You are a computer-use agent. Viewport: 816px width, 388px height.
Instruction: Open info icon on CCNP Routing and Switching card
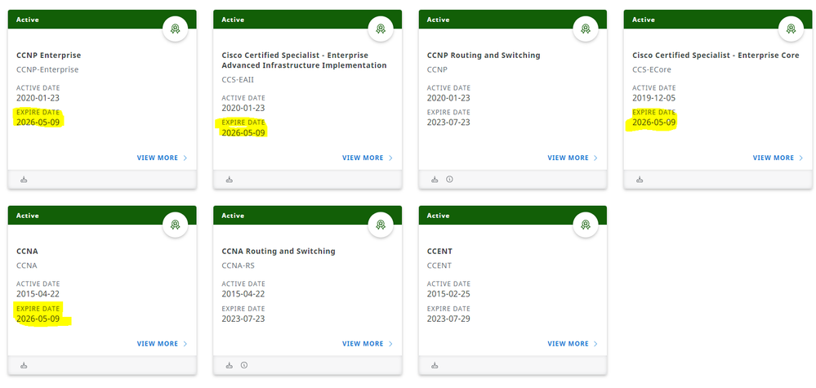[449, 180]
